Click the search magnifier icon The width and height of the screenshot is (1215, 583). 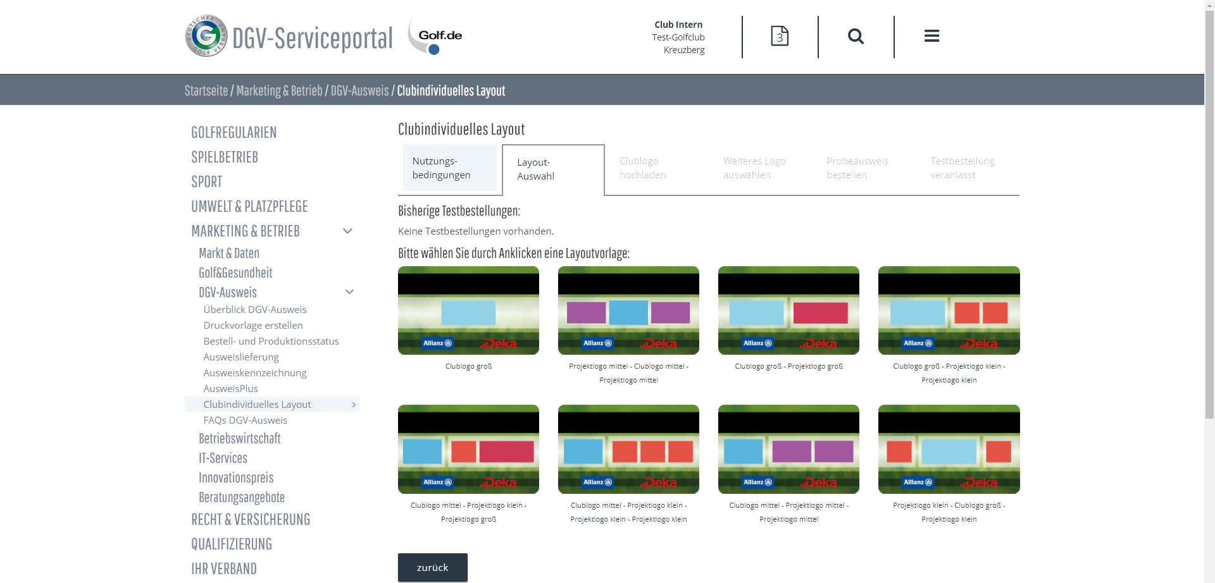pos(856,36)
